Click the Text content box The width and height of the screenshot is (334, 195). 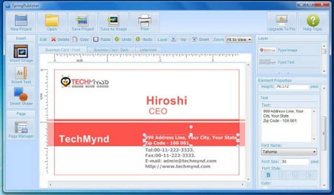click(286, 125)
